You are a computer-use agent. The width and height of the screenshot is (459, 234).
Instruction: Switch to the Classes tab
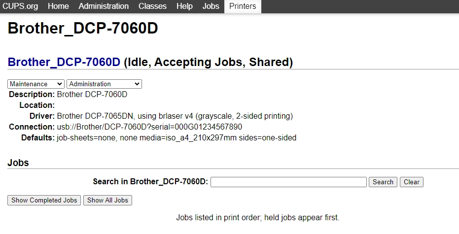tap(152, 6)
